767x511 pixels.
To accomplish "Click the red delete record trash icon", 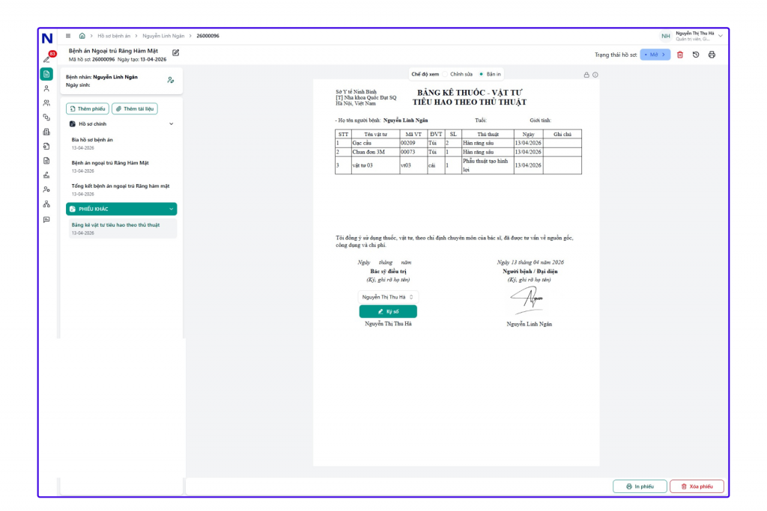I will click(680, 55).
